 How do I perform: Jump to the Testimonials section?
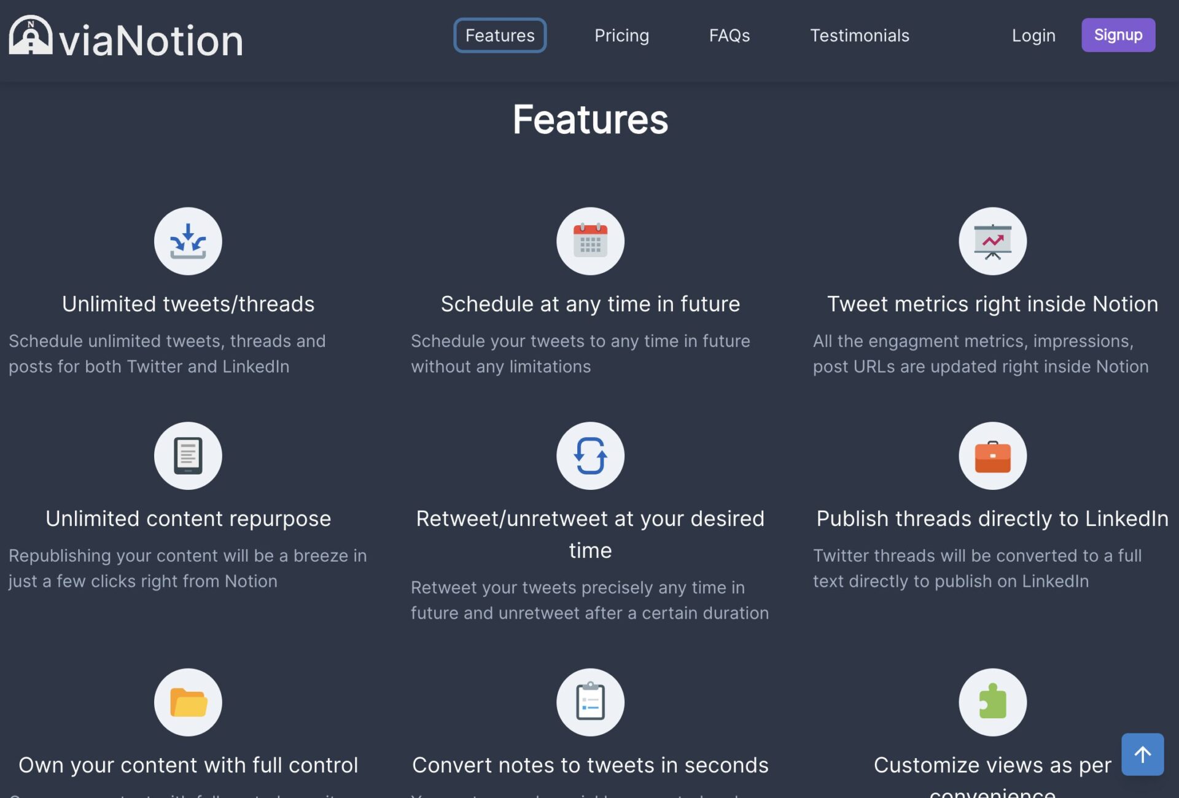coord(859,36)
